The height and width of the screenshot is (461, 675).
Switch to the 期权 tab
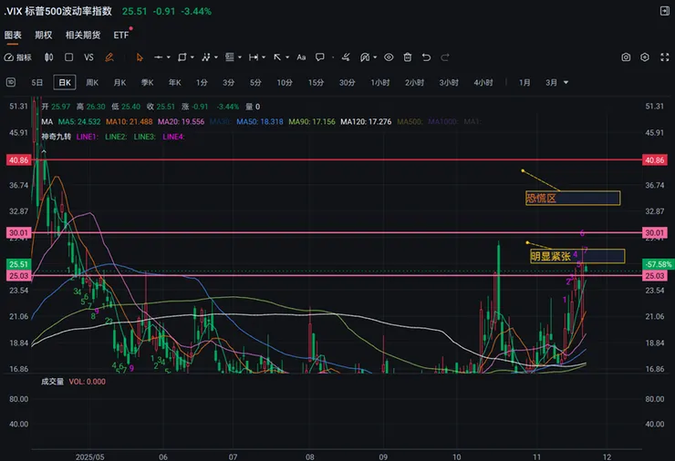[44, 35]
